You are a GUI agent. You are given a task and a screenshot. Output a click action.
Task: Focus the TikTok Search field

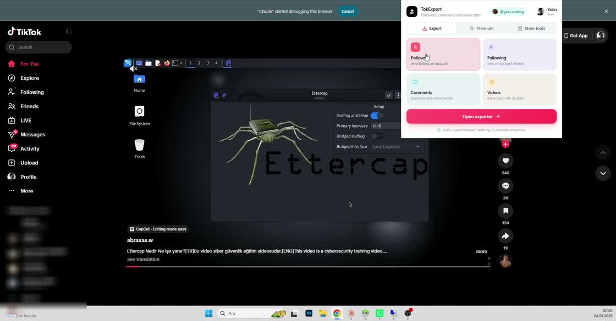[x=38, y=47]
